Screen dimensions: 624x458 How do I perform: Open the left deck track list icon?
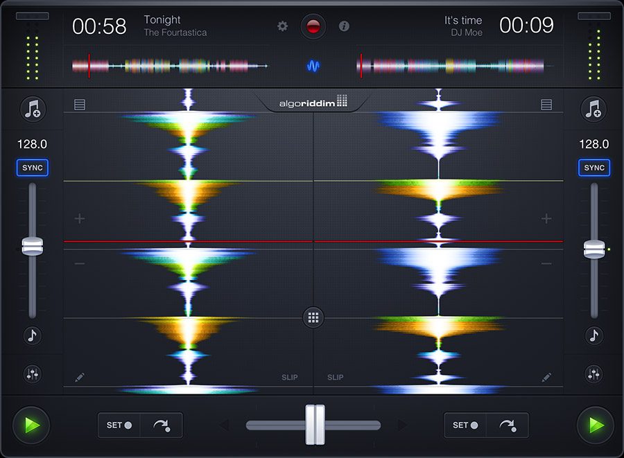coord(80,105)
